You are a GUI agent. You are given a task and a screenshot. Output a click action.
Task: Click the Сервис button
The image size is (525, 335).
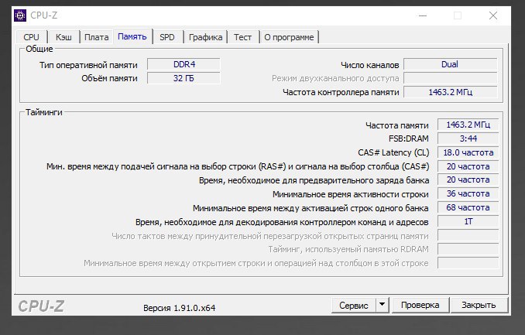tap(354, 306)
